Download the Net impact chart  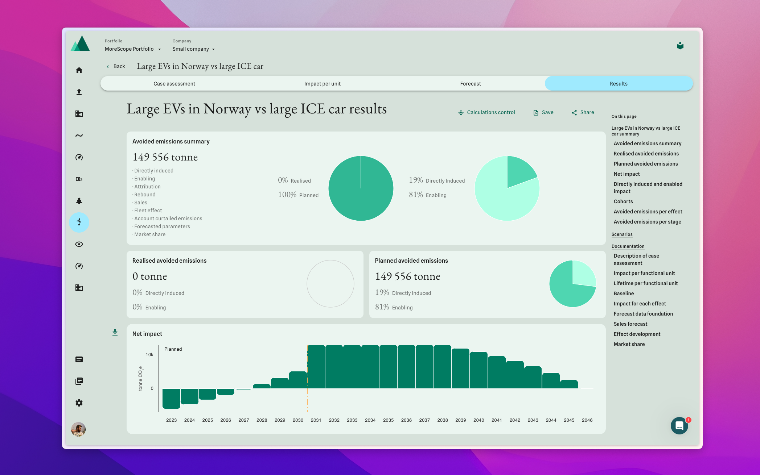[x=115, y=332]
